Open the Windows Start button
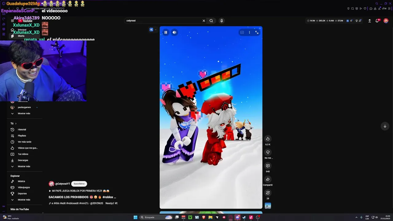This screenshot has width=393, height=221. (x=135, y=217)
